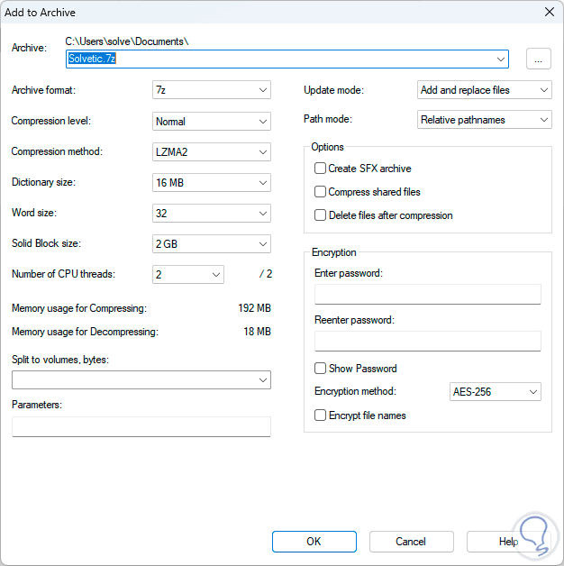Click the Cancel button
564x566 pixels.
click(411, 542)
